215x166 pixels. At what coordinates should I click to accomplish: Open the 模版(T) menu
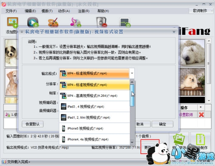click(47, 11)
